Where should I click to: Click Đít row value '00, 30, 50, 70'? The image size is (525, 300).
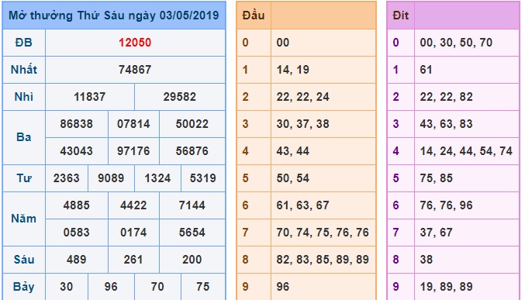[x=456, y=43]
